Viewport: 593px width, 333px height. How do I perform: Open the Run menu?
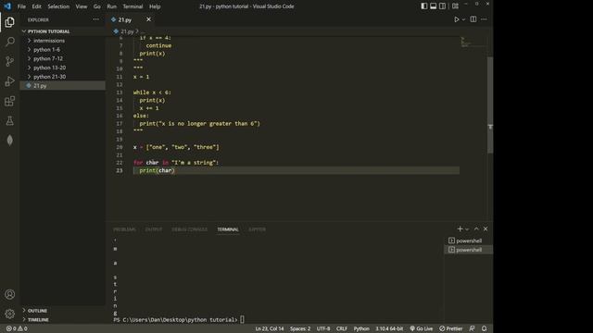[x=111, y=6]
